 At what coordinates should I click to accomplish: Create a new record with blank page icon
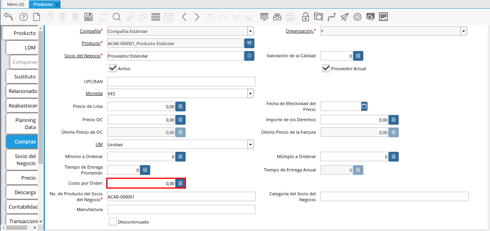click(37, 17)
